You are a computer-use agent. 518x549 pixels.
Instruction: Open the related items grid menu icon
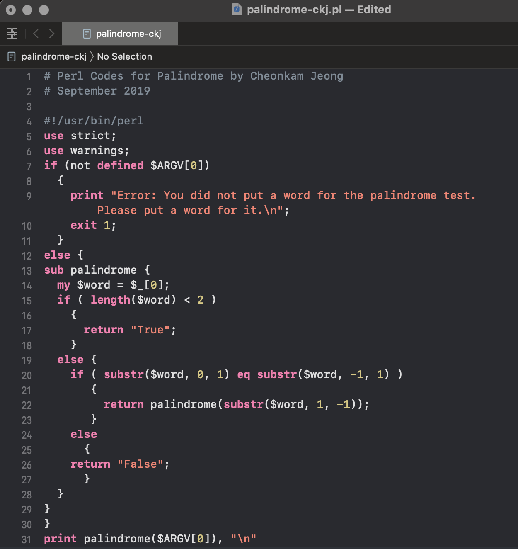pyautogui.click(x=12, y=34)
